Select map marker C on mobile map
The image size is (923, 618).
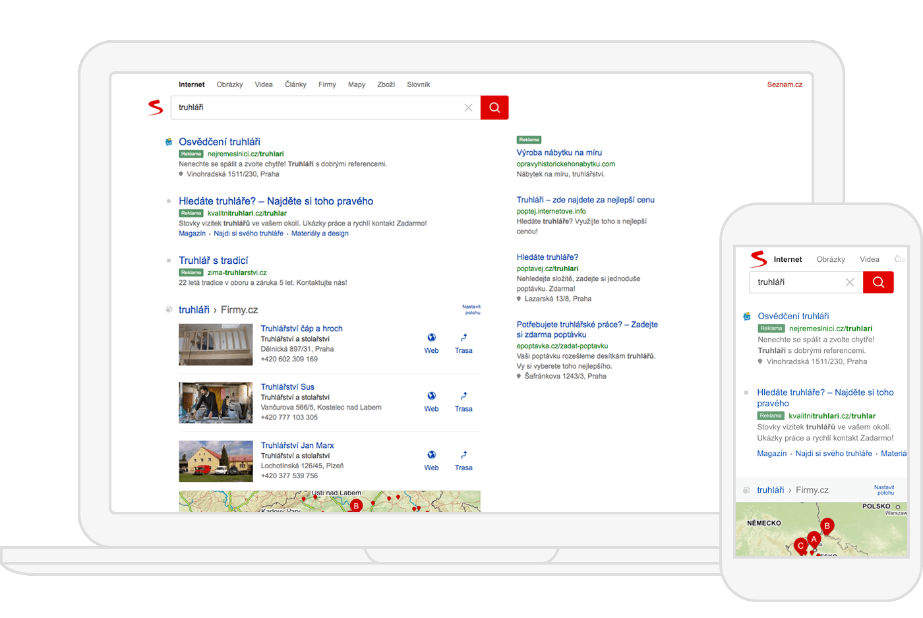coord(800,545)
